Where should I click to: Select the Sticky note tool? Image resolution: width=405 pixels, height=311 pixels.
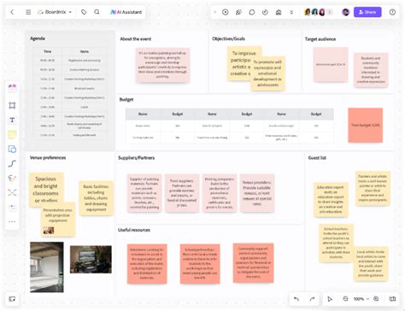(x=12, y=134)
